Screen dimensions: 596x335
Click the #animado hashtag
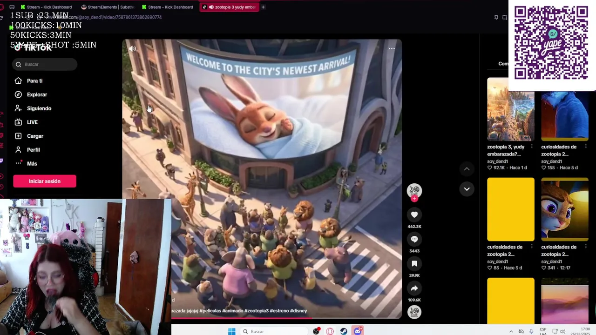233,311
